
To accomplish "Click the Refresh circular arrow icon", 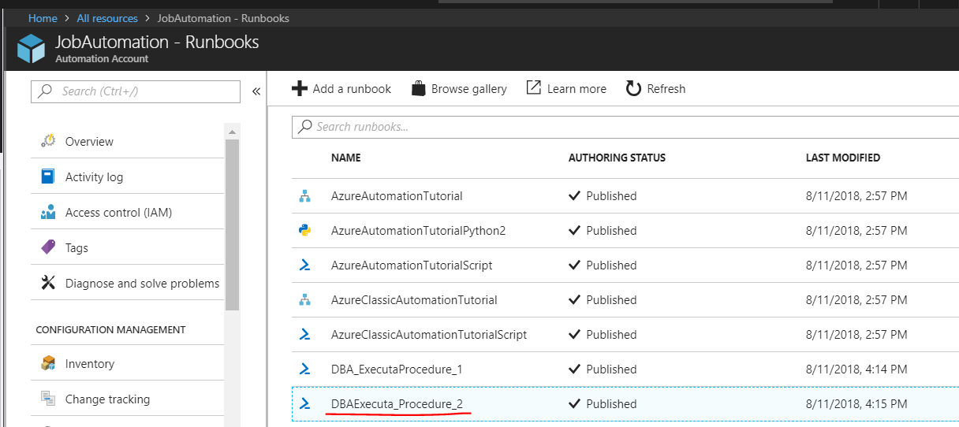I will click(x=633, y=89).
